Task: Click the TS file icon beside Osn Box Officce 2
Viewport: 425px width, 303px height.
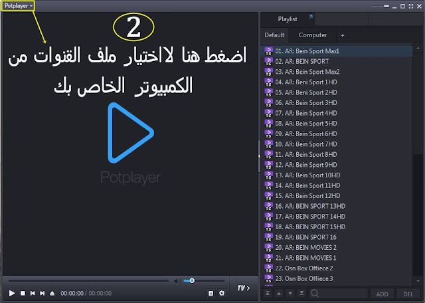Action: click(x=268, y=268)
